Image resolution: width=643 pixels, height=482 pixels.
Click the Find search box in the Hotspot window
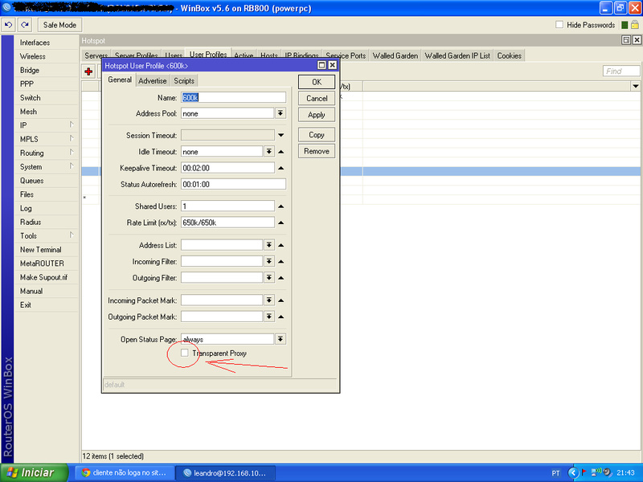(621, 71)
